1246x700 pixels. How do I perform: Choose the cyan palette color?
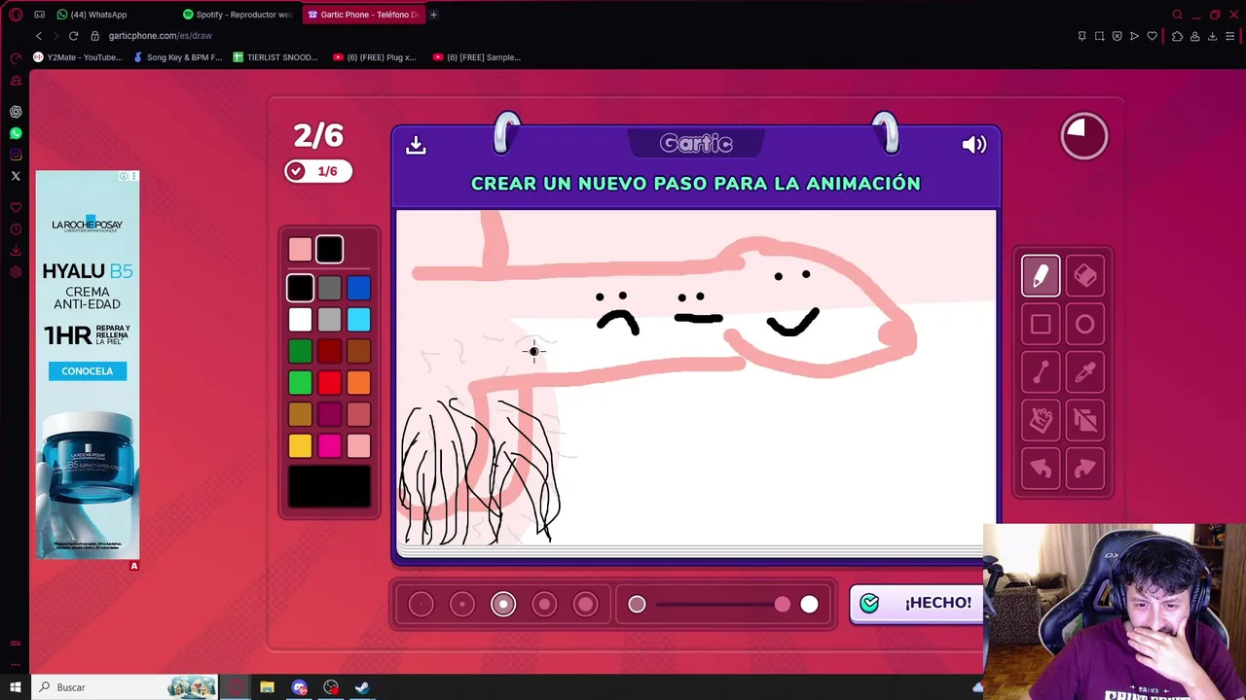tap(358, 319)
